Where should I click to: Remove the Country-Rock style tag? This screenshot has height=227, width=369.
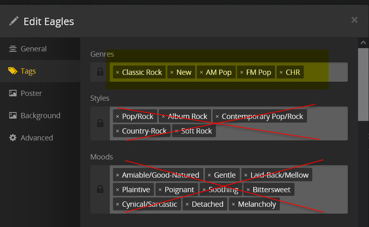click(x=117, y=131)
